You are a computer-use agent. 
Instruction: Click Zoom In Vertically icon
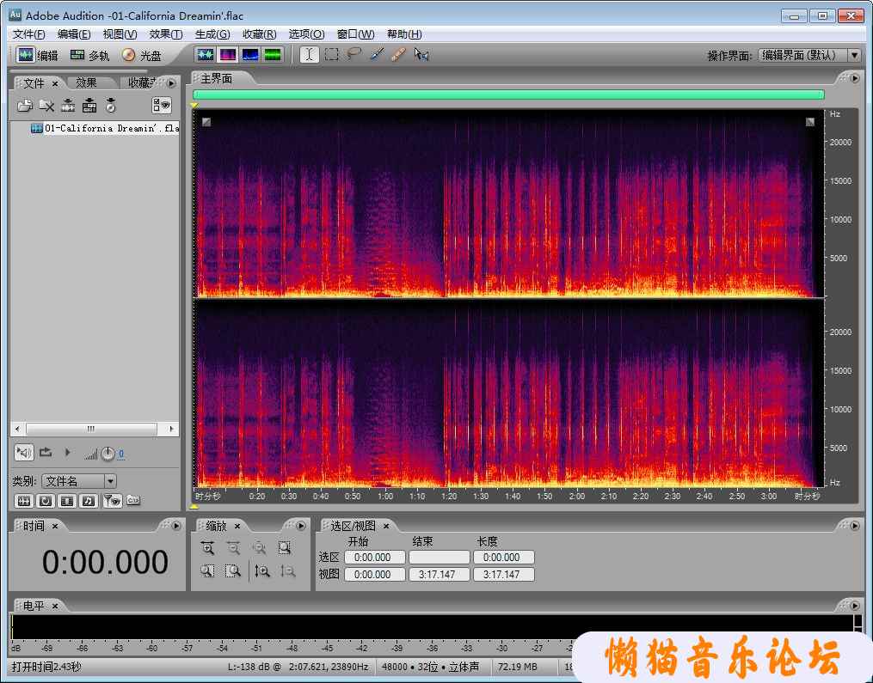coord(262,571)
